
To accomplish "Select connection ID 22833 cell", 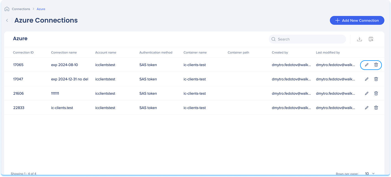I will tap(19, 108).
